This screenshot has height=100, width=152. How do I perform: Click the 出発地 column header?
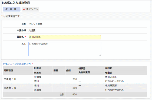point(38,68)
